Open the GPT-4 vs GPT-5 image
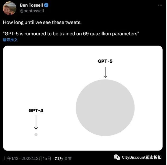167x165 pixels. 83,98
